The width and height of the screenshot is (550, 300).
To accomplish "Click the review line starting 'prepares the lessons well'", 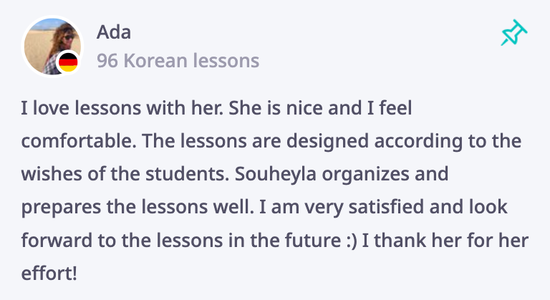I will click(264, 207).
